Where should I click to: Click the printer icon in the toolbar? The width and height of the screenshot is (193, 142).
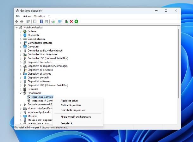53,22
